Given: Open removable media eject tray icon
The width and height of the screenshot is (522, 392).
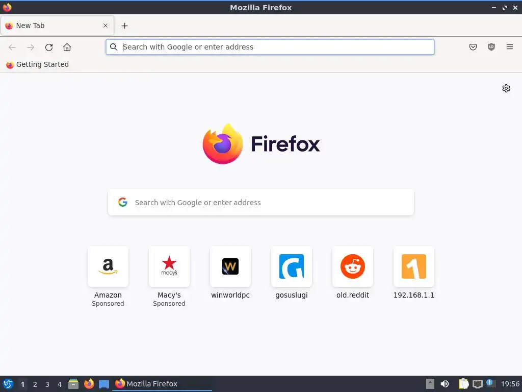Looking at the screenshot, I should click(x=430, y=384).
